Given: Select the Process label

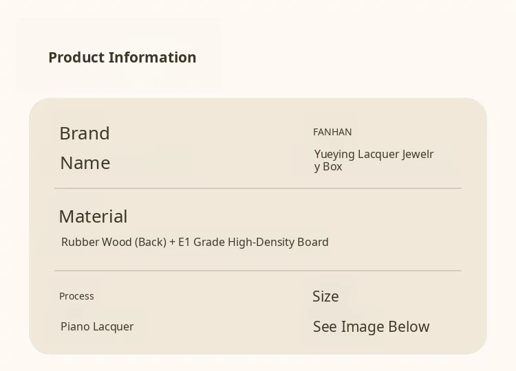Looking at the screenshot, I should tap(76, 296).
